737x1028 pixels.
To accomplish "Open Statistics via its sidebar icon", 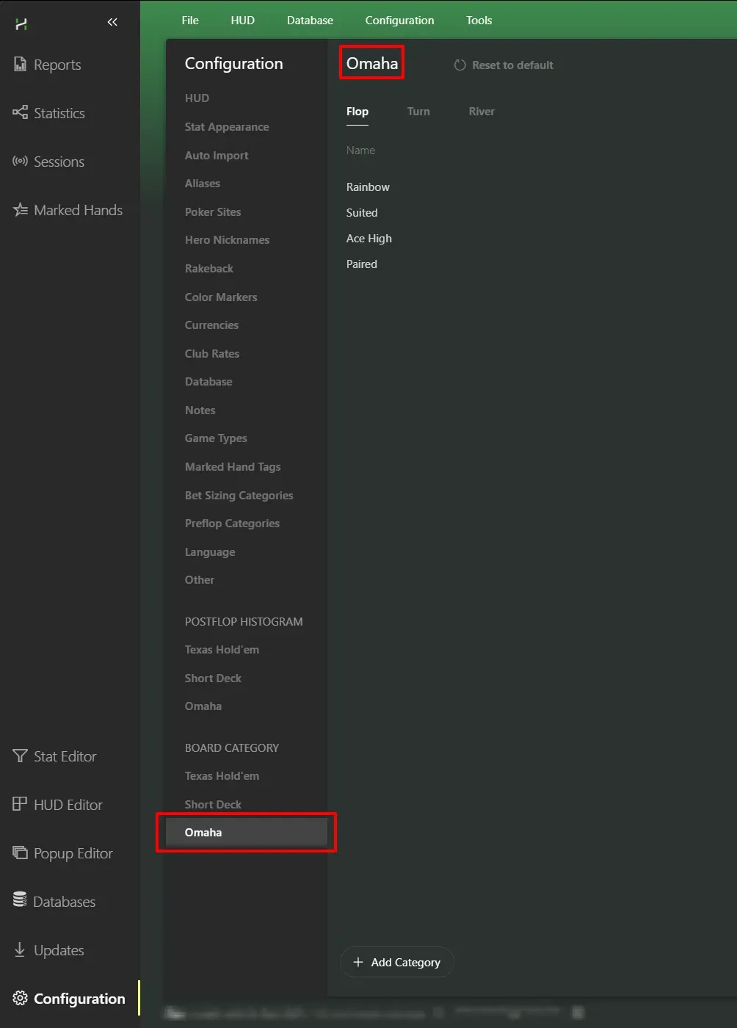I will point(20,113).
